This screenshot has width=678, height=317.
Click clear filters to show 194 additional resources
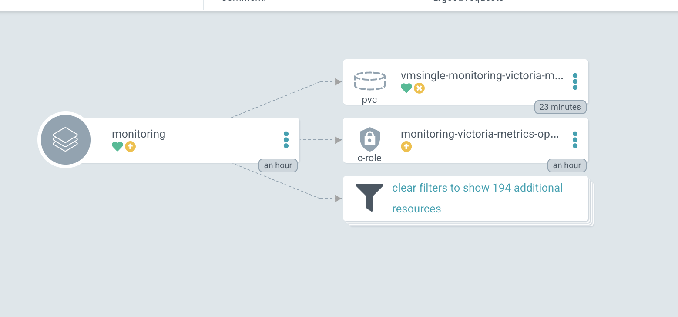[477, 198]
